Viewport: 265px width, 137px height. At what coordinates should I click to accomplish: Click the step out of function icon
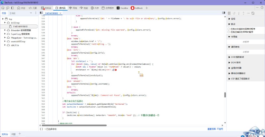coord(244,13)
